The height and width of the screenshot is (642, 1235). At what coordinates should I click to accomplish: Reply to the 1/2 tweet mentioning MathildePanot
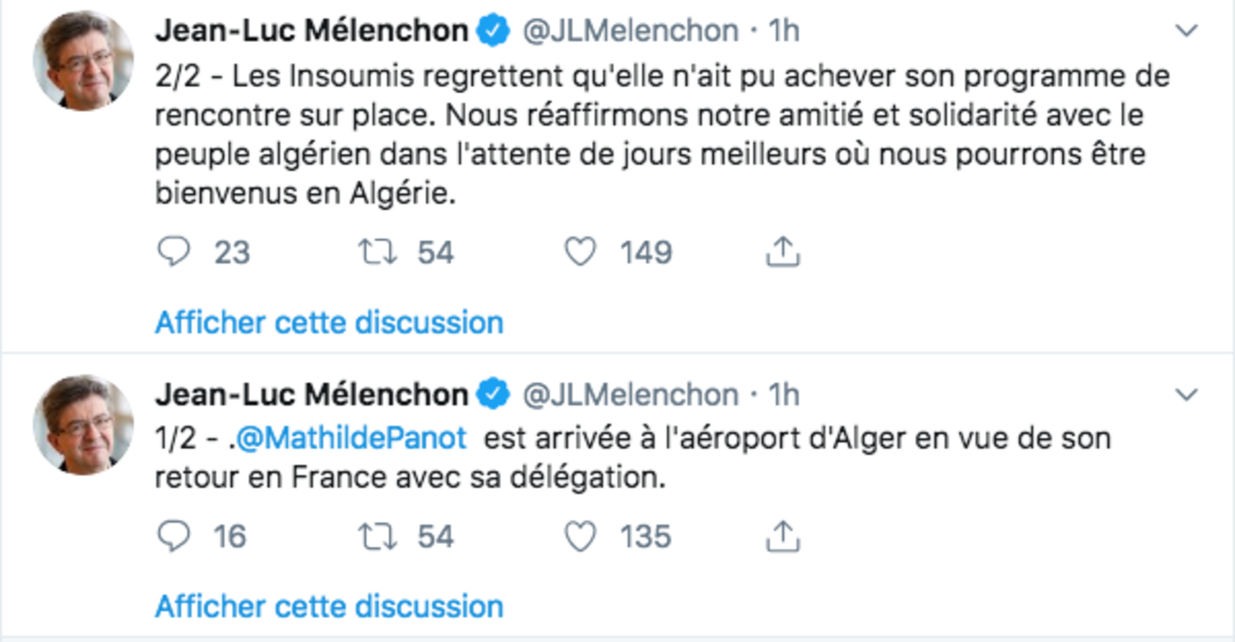tap(174, 536)
